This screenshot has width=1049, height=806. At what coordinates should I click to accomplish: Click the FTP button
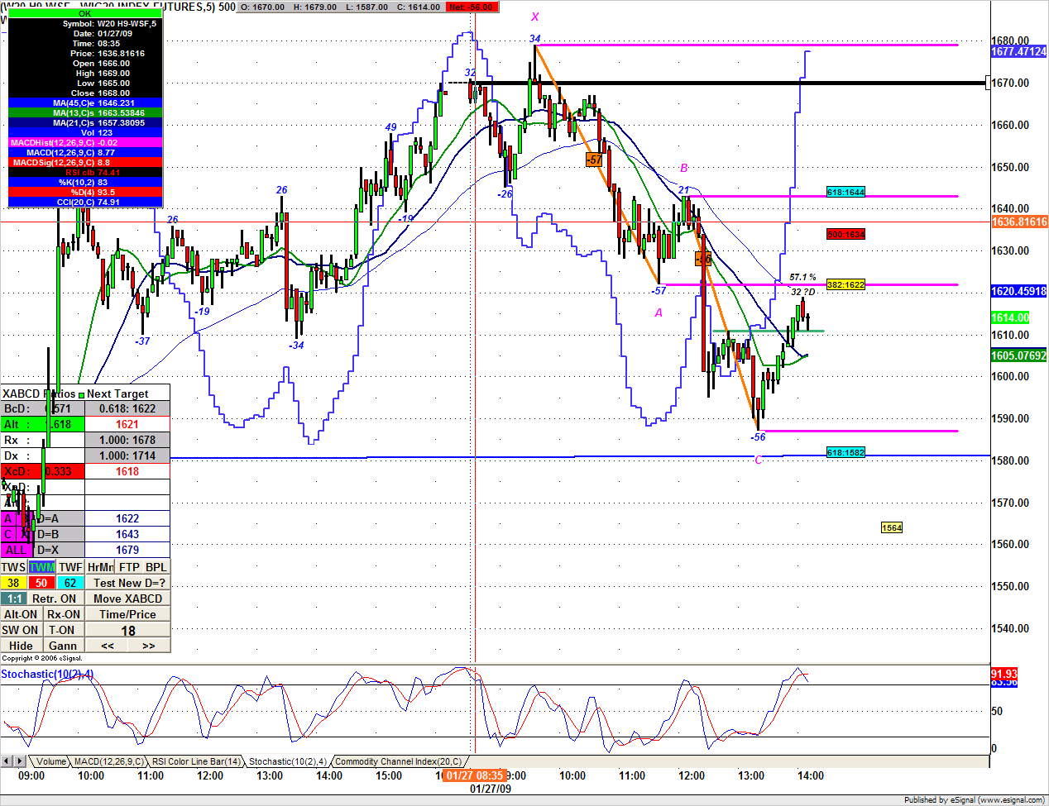tap(129, 567)
